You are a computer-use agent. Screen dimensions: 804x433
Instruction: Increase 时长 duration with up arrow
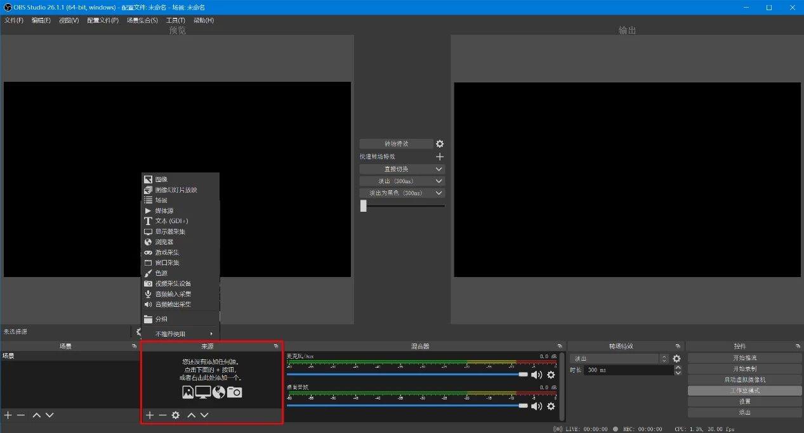(x=678, y=367)
